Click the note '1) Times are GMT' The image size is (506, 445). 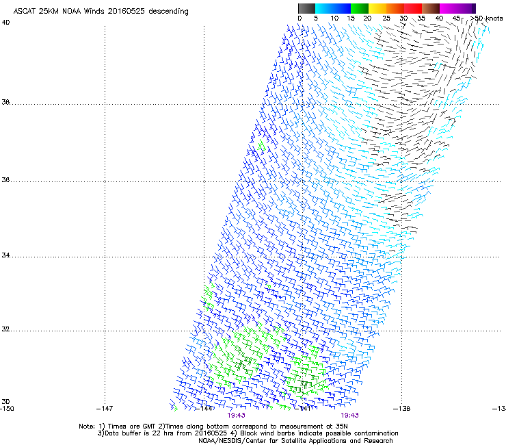128,427
